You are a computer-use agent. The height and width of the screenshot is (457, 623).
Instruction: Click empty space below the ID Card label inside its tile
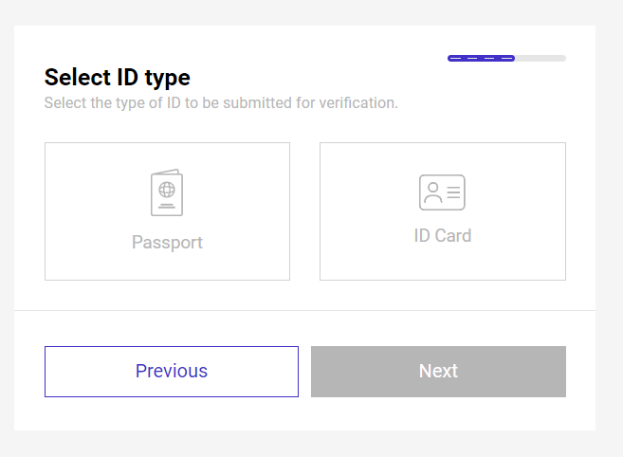[443, 263]
